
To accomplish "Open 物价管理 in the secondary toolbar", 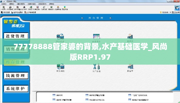I will (x=5, y=12).
